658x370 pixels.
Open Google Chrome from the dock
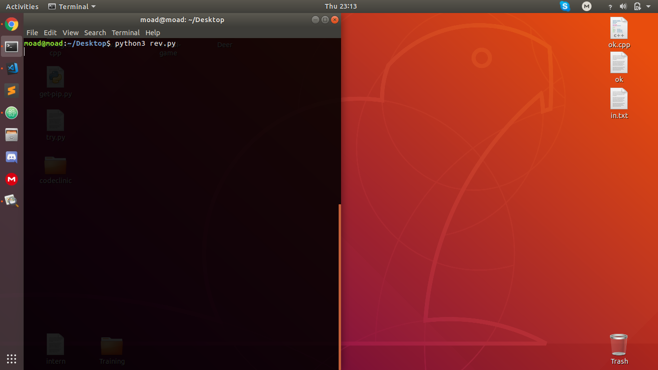[x=12, y=24]
